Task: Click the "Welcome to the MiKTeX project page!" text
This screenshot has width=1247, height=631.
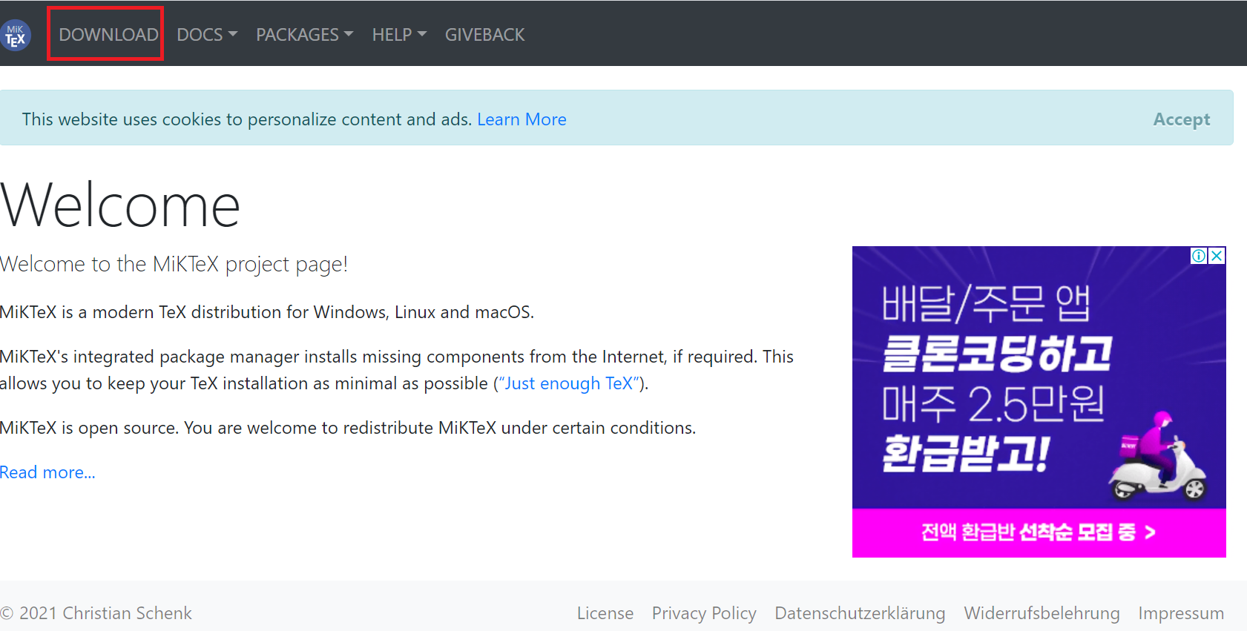Action: [174, 264]
